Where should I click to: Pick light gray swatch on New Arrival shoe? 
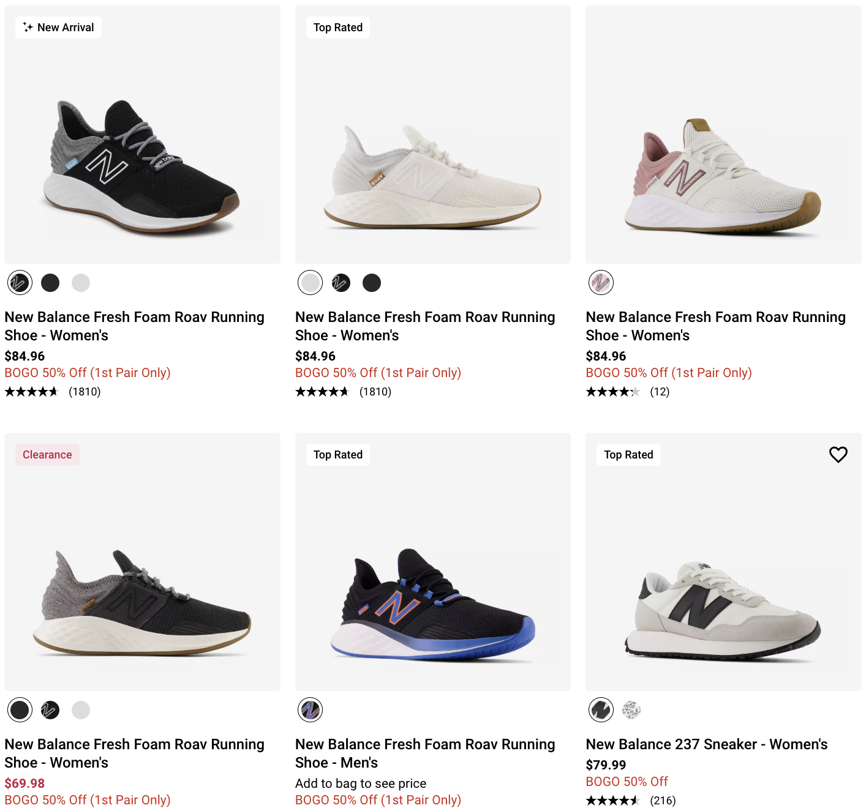(81, 283)
